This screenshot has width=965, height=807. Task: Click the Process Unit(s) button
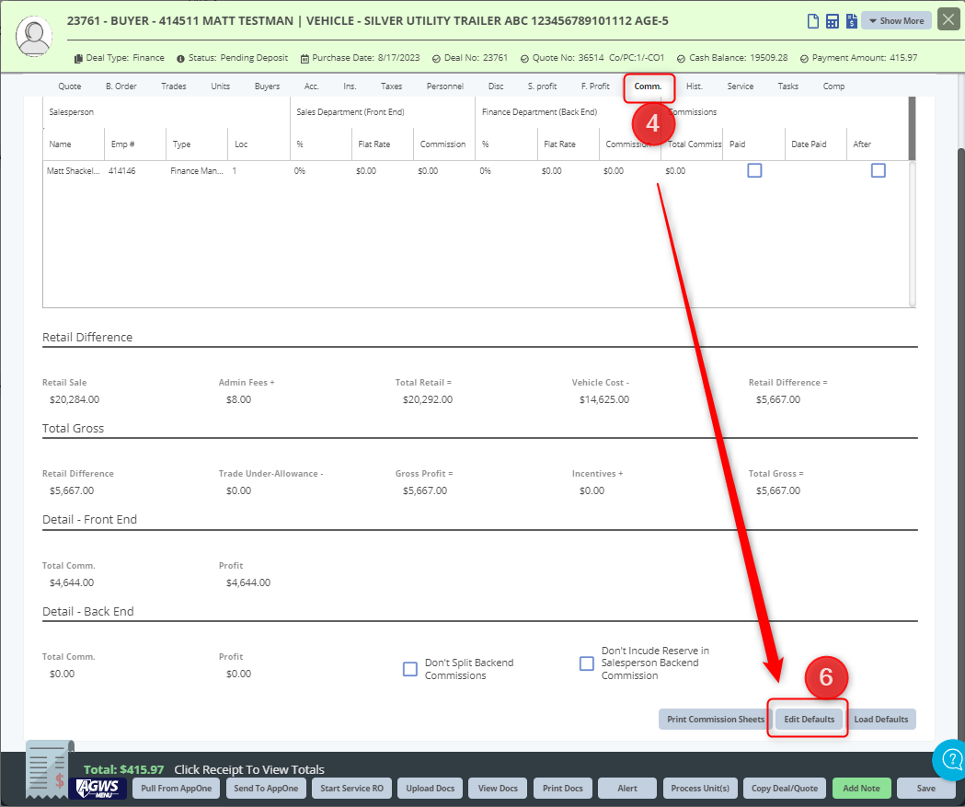700,788
